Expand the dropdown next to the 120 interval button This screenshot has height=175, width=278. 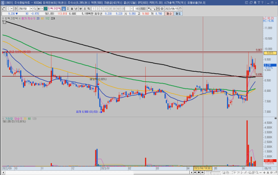(x=131, y=9)
